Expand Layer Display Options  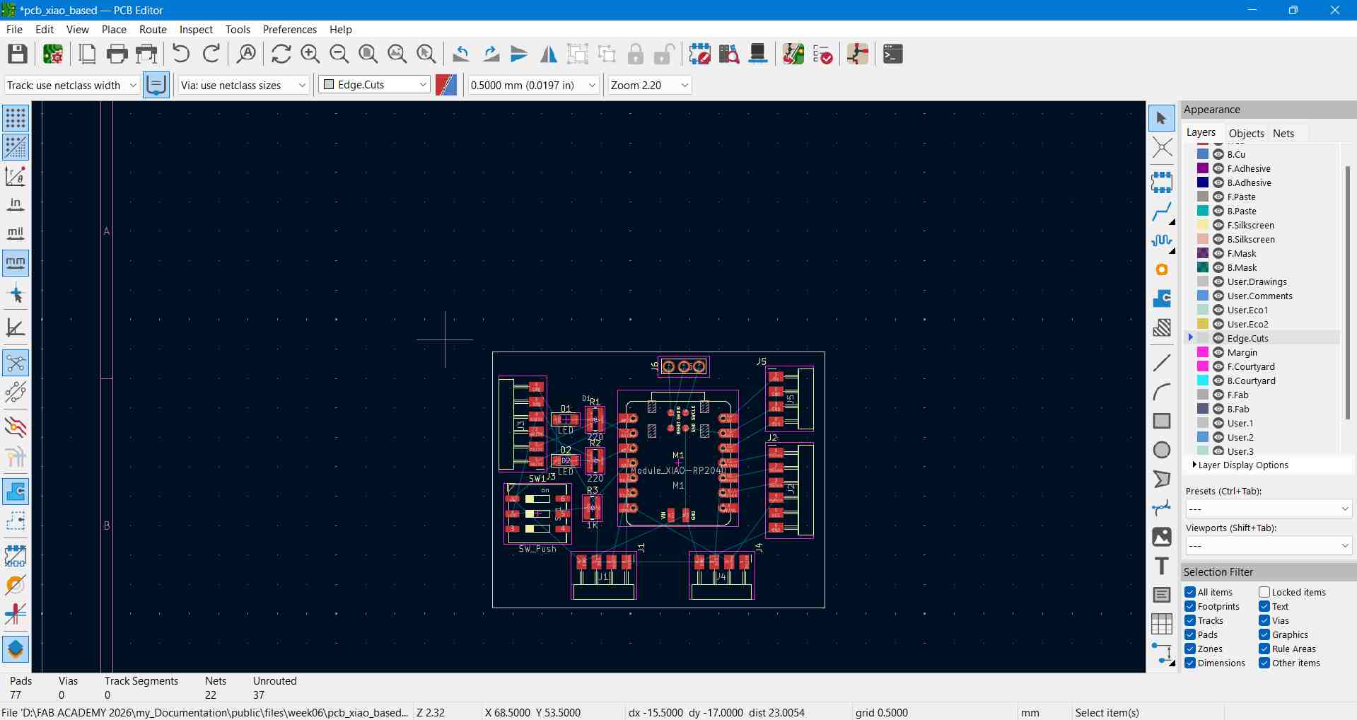coord(1243,465)
